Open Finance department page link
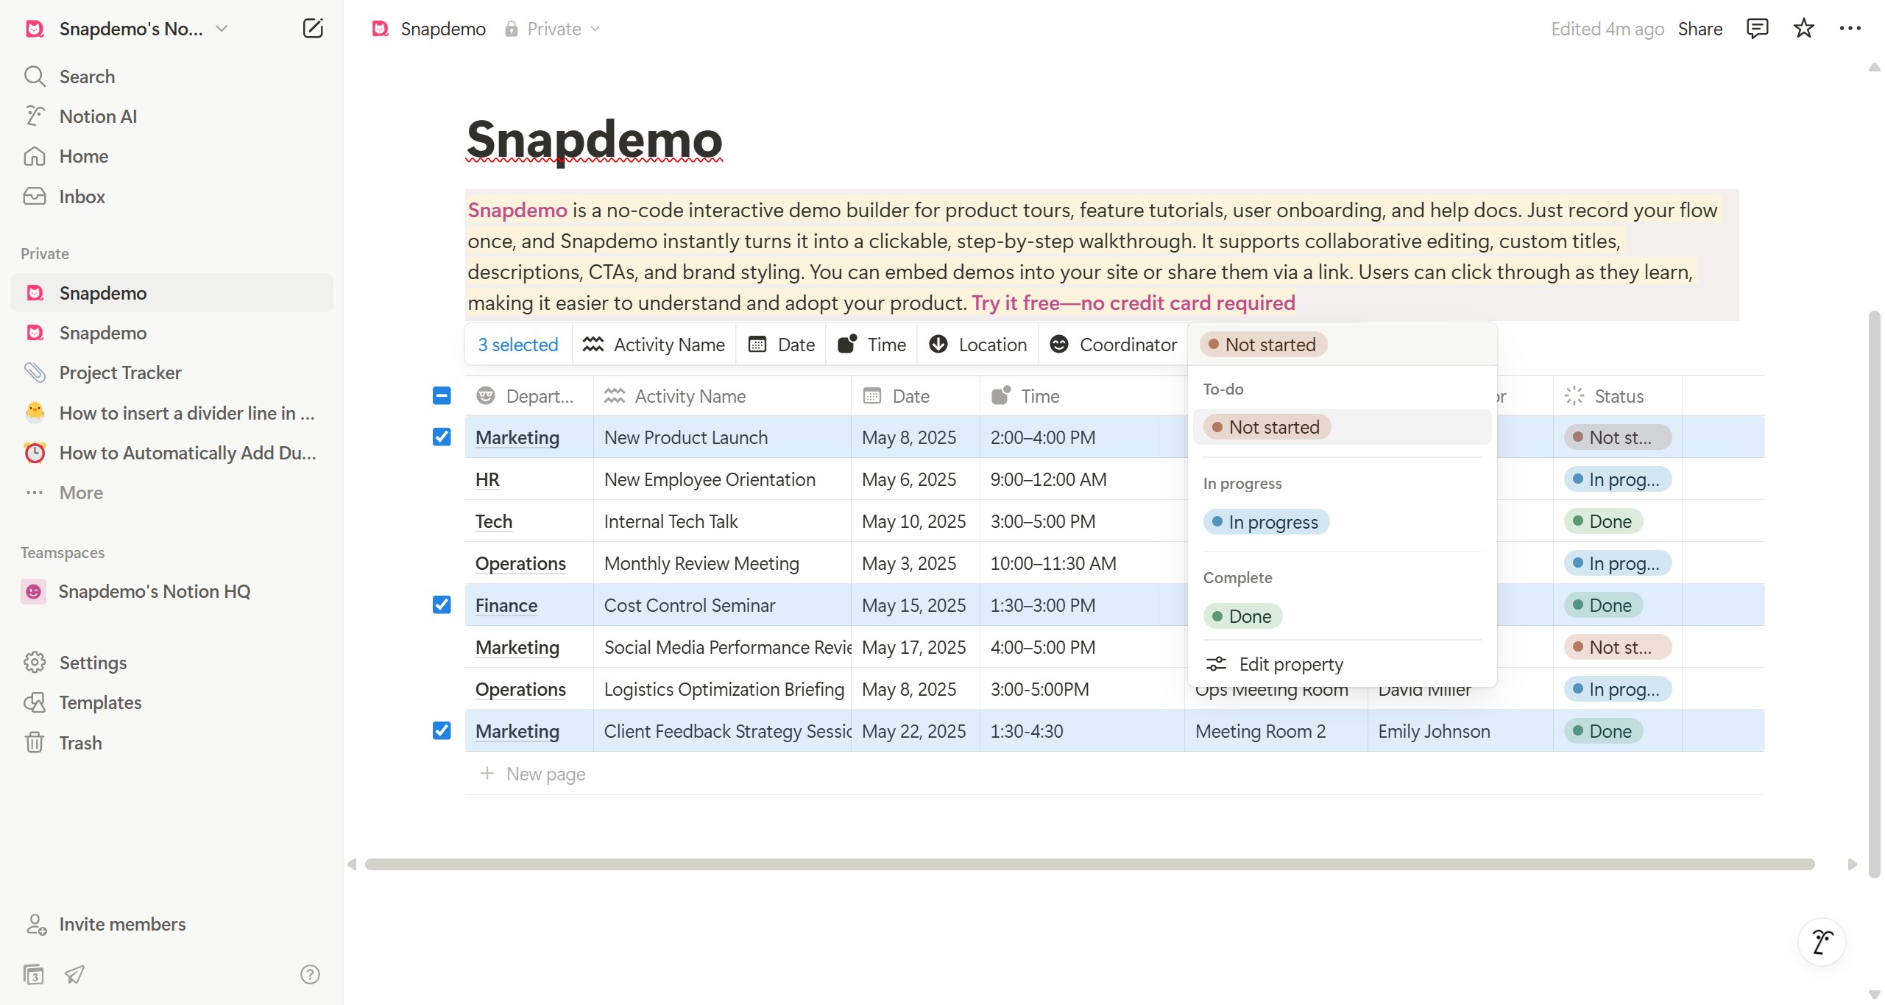Viewport: 1885px width, 1005px height. 506,605
